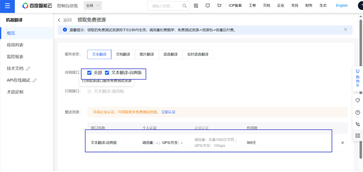The image size is (363, 172).
Task: Switch to the 图片翻译 tab
Action: [147, 54]
